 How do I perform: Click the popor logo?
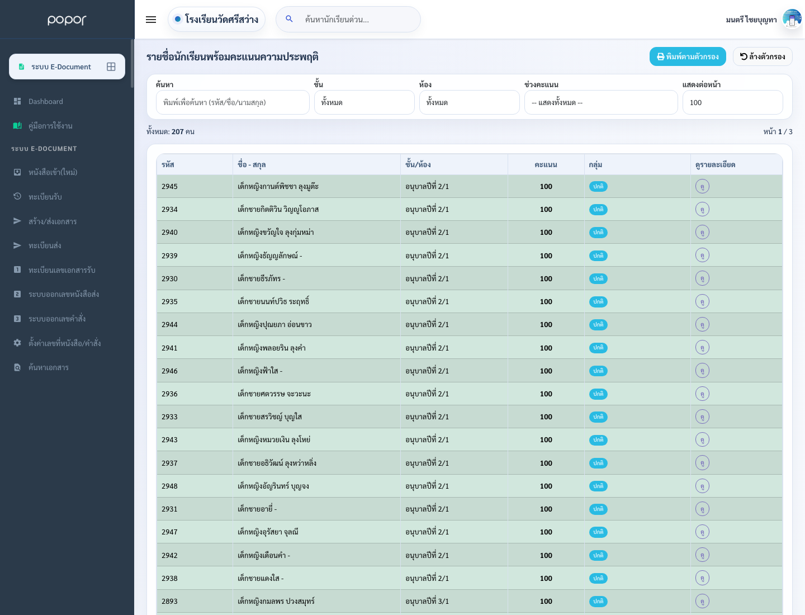[67, 20]
